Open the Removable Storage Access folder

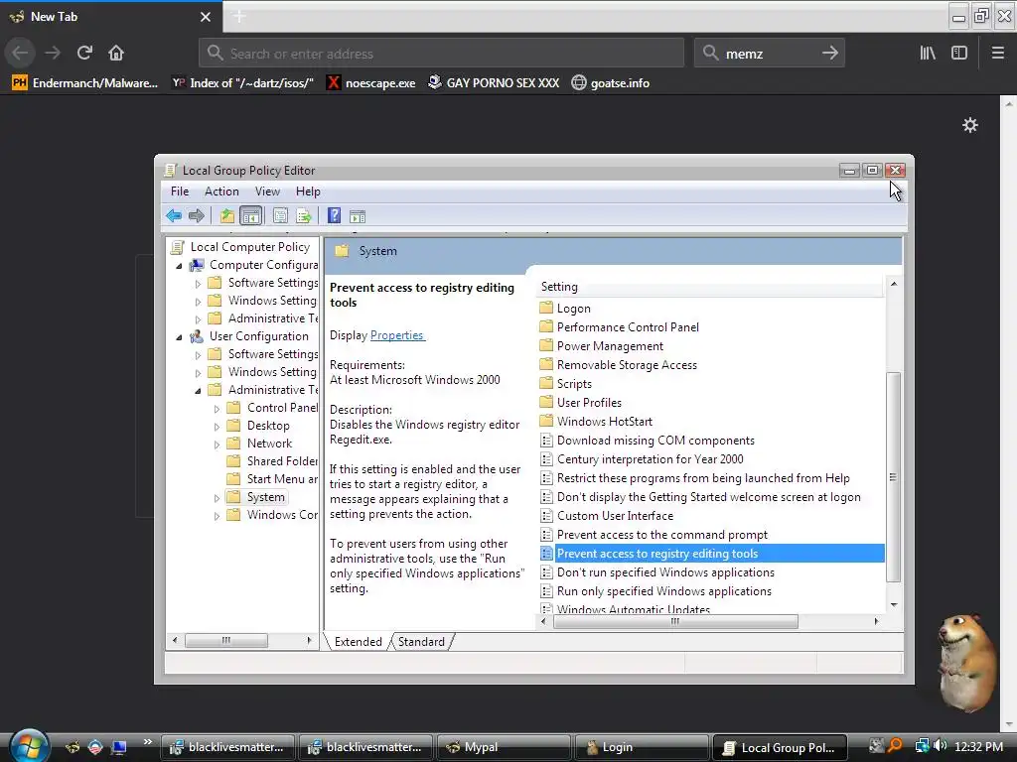(627, 365)
